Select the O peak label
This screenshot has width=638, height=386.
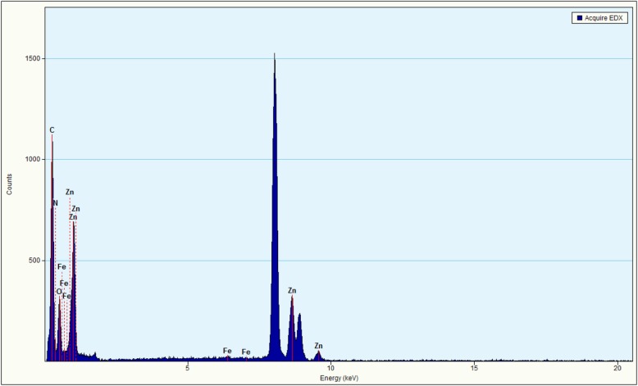(x=58, y=291)
